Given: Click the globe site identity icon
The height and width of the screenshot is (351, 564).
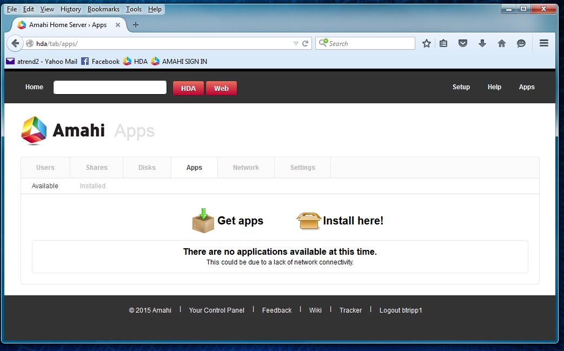Looking at the screenshot, I should (30, 43).
